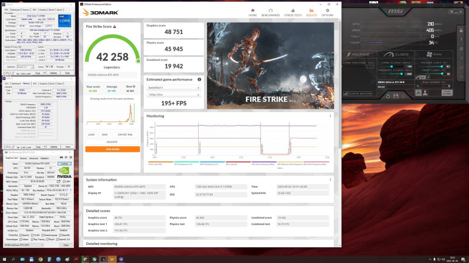Open 3DMark Options gear
Screen dimensions: 469x263
click(x=327, y=12)
